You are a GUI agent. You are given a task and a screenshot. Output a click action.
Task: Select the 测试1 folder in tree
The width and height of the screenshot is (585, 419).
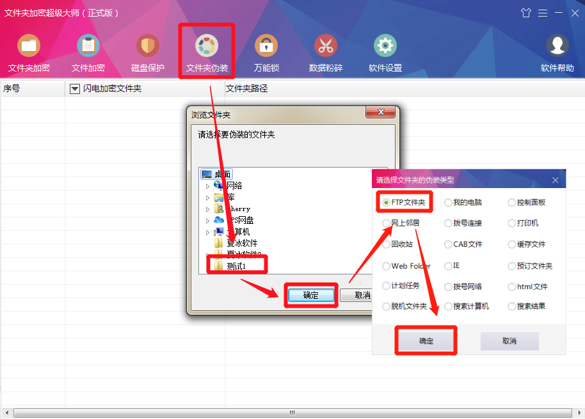click(236, 265)
